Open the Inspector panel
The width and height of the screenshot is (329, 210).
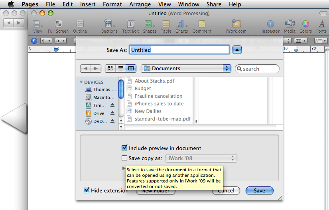point(270,27)
